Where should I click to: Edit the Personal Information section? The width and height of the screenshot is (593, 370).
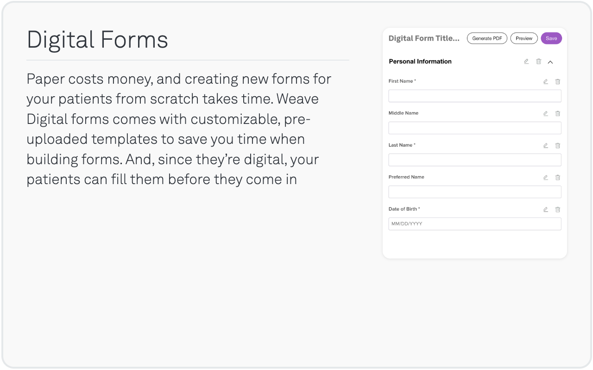click(x=526, y=62)
